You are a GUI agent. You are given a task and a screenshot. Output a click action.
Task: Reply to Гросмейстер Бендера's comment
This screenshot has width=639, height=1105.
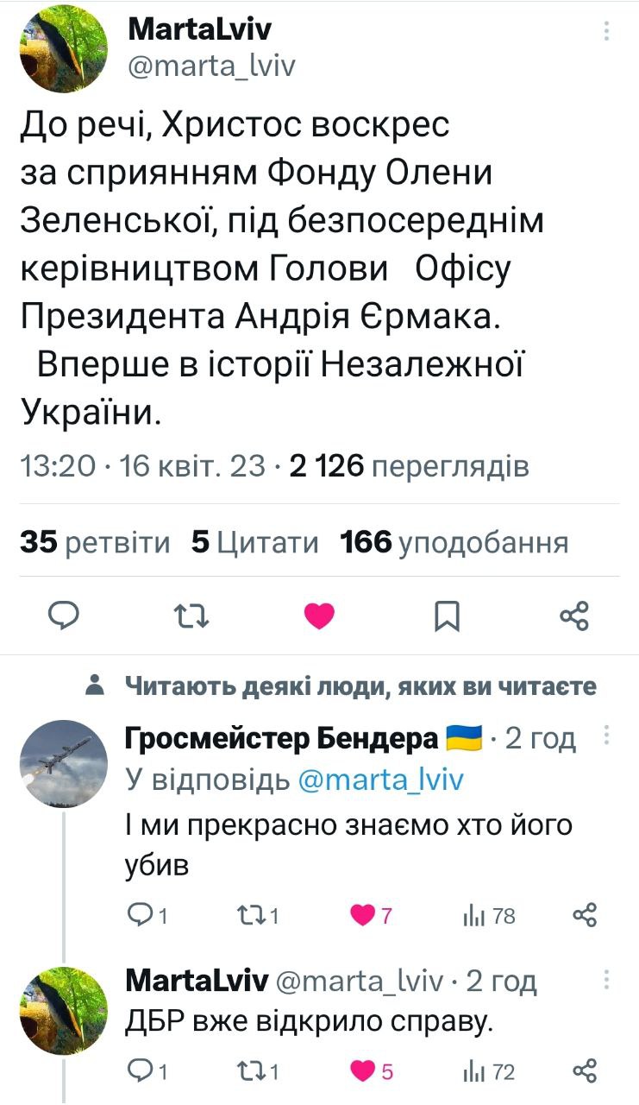click(140, 915)
